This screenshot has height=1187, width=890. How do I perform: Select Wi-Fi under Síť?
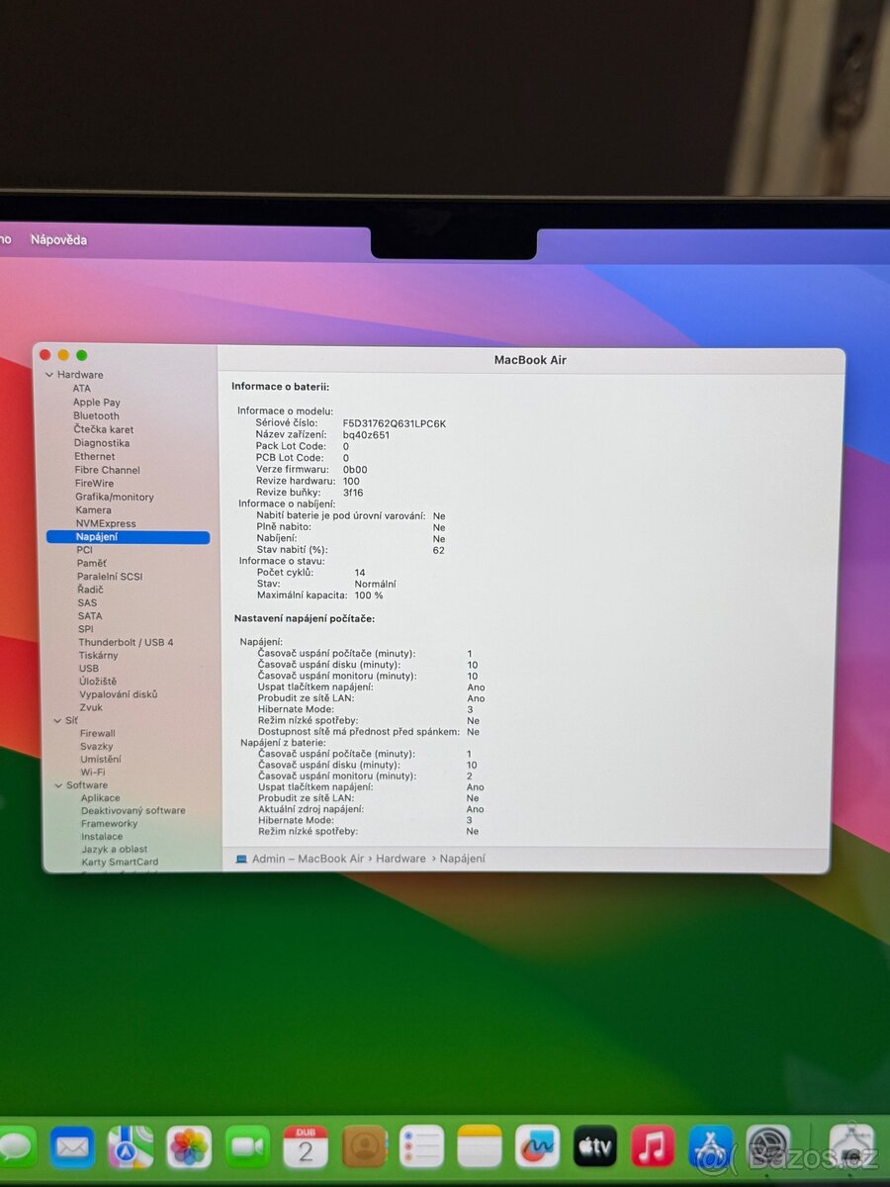click(x=95, y=772)
